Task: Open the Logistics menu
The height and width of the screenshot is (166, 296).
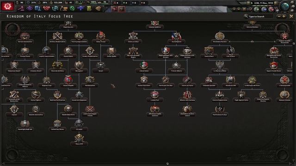Action: click(89, 8)
